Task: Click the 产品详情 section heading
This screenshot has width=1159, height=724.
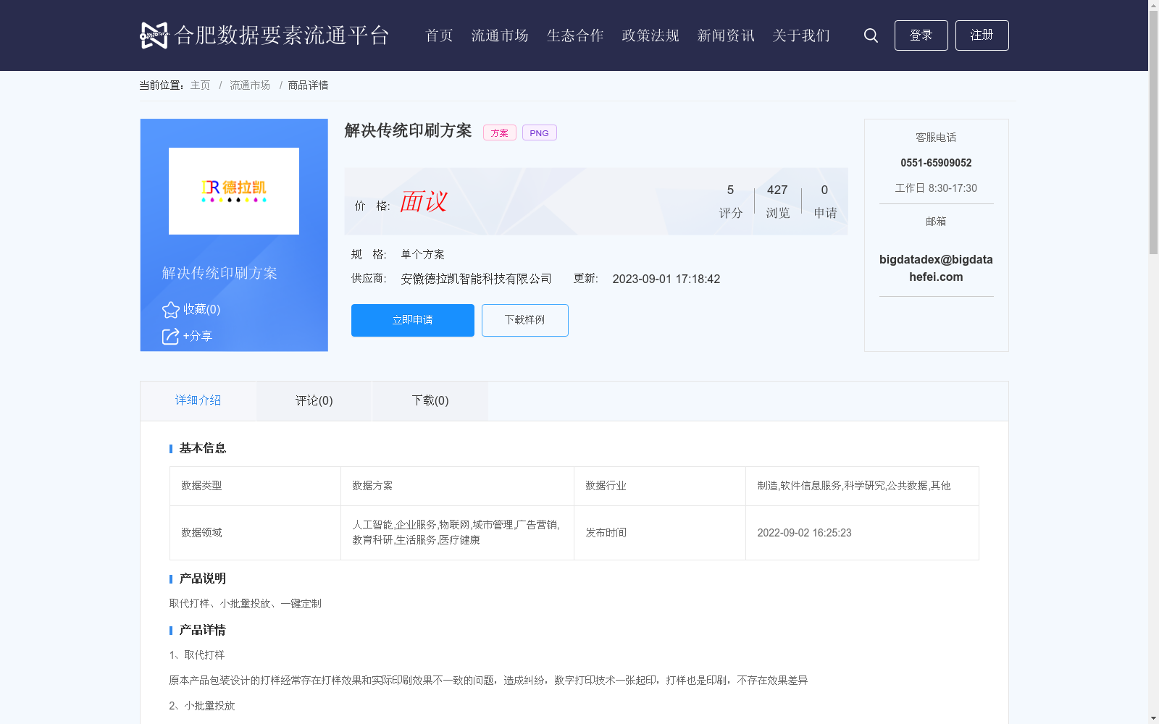Action: 203,630
